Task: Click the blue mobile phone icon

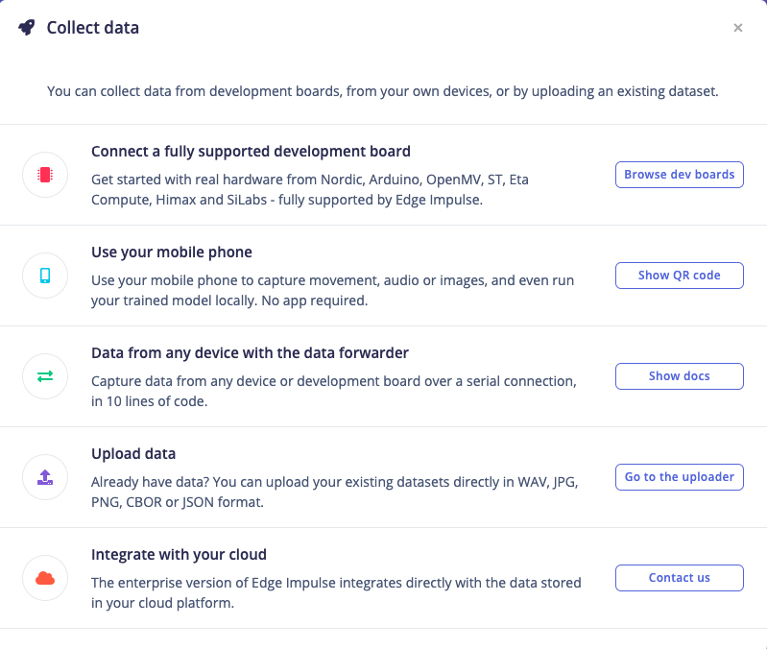Action: (45, 276)
